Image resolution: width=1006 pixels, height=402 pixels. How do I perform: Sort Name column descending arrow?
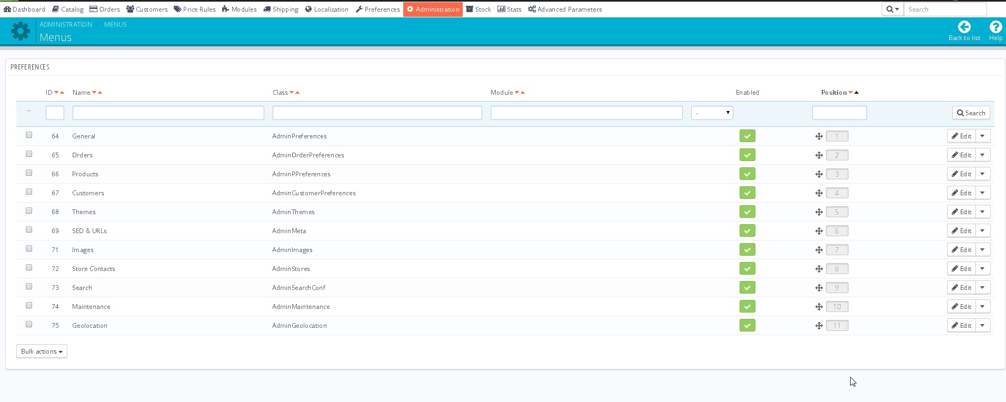[x=94, y=93]
